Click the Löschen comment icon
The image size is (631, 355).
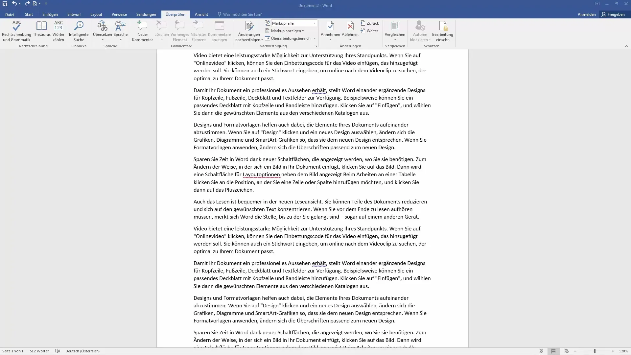(x=161, y=26)
